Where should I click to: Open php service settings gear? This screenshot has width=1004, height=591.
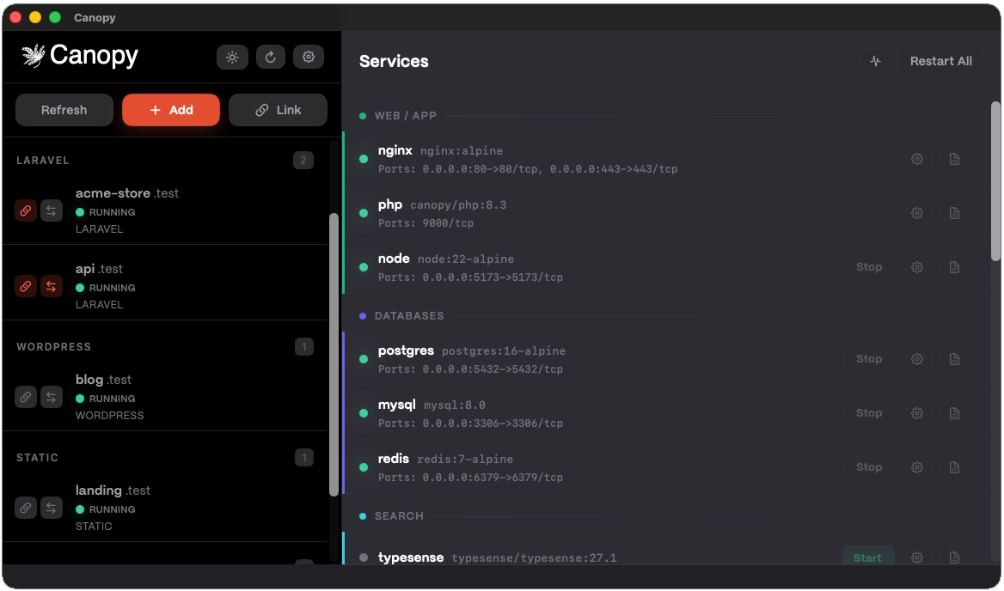point(917,213)
